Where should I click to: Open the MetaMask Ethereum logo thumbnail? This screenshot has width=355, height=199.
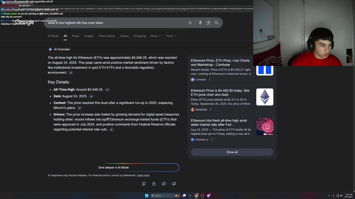point(265,97)
